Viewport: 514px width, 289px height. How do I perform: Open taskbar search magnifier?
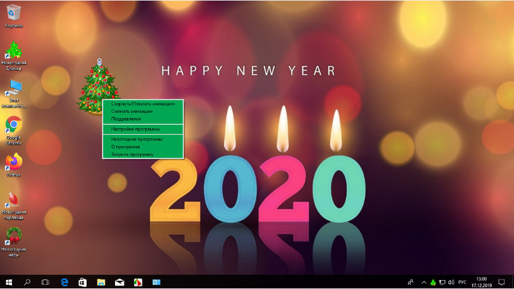(x=27, y=282)
